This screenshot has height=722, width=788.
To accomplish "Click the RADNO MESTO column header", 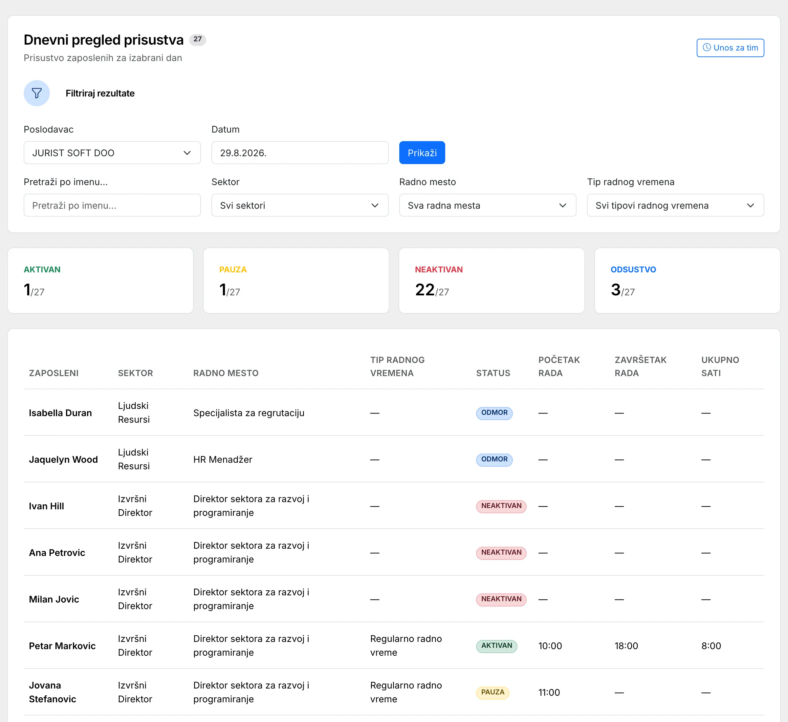I will point(226,373).
